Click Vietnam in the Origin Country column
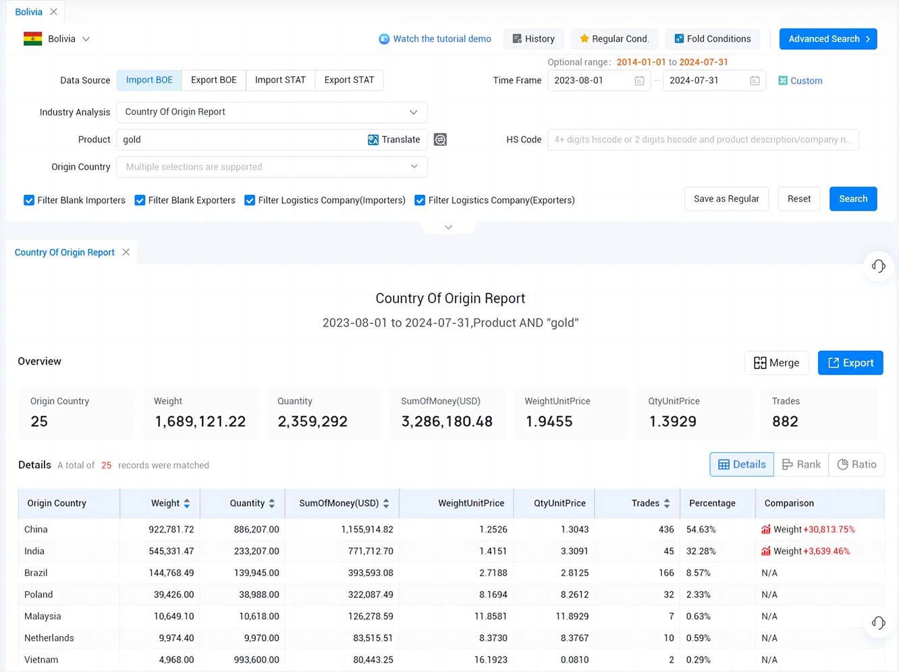Image resolution: width=899 pixels, height=672 pixels. click(41, 659)
